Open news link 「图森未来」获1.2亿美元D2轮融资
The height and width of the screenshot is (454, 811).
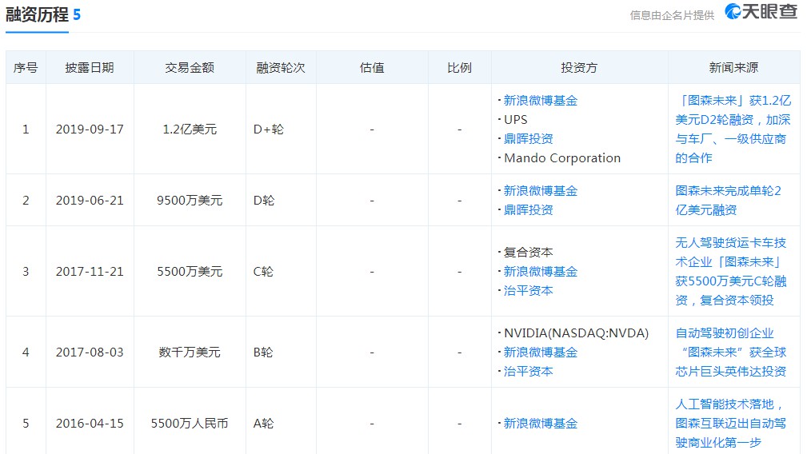coord(733,129)
